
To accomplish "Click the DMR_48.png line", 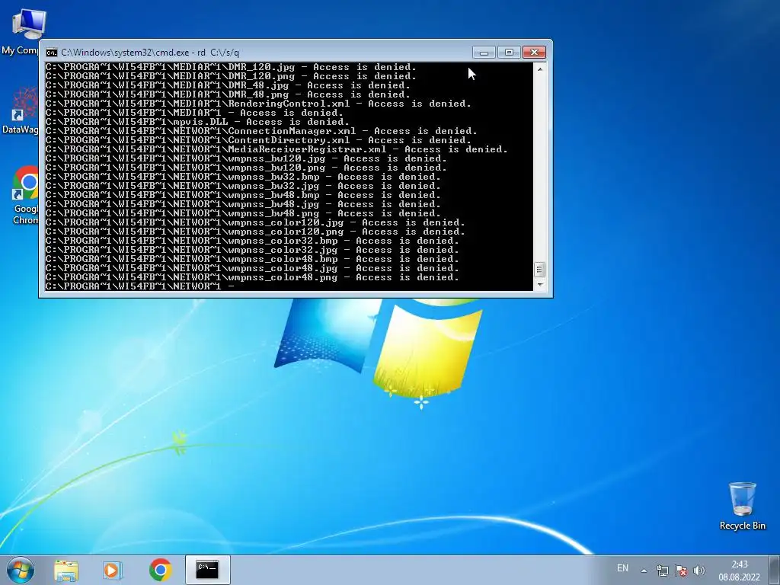I will [227, 94].
